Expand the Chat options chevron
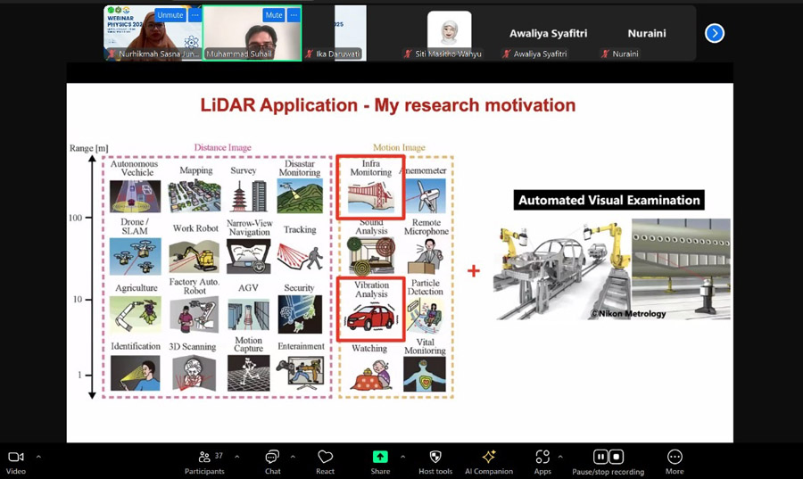803x479 pixels. (x=293, y=457)
